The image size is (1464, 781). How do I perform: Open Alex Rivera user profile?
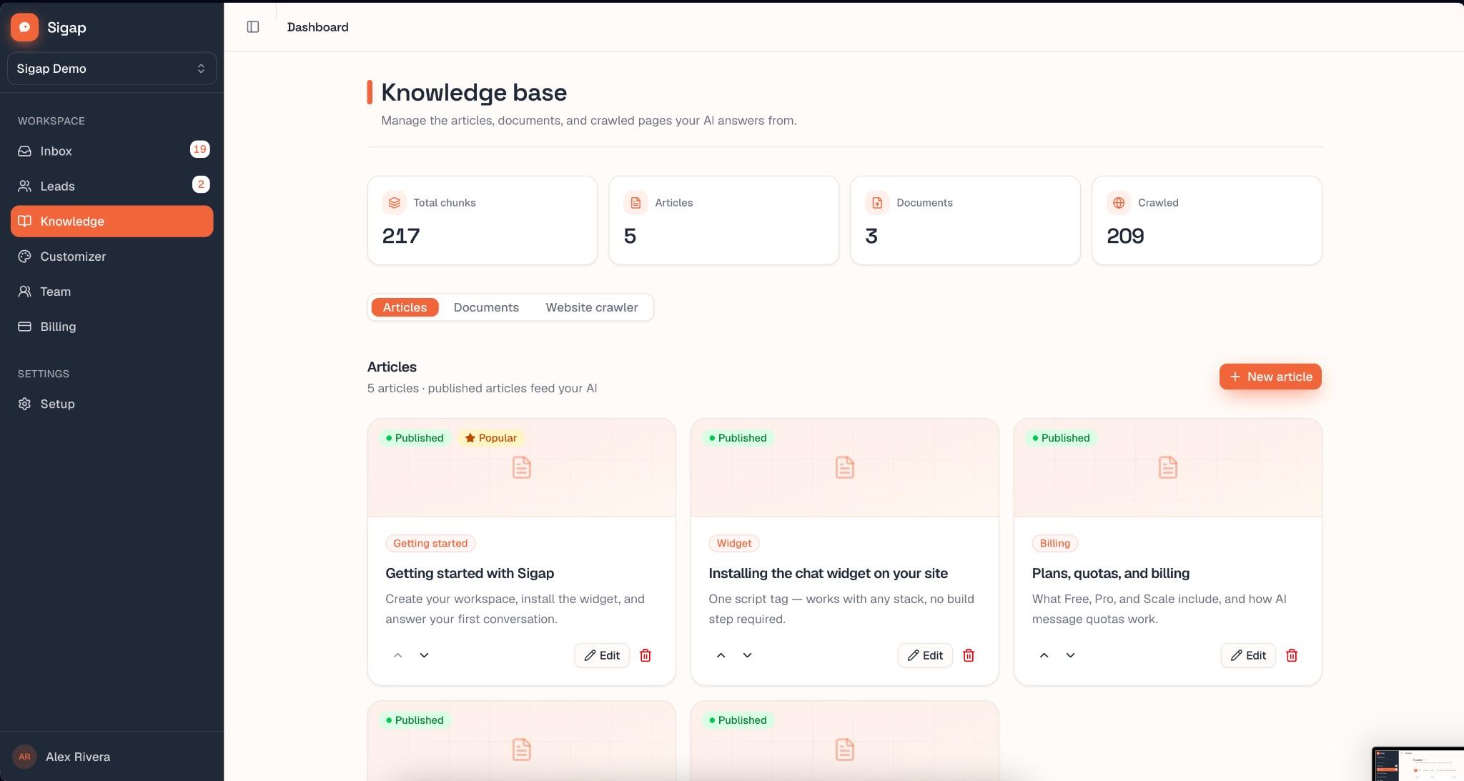click(x=112, y=757)
